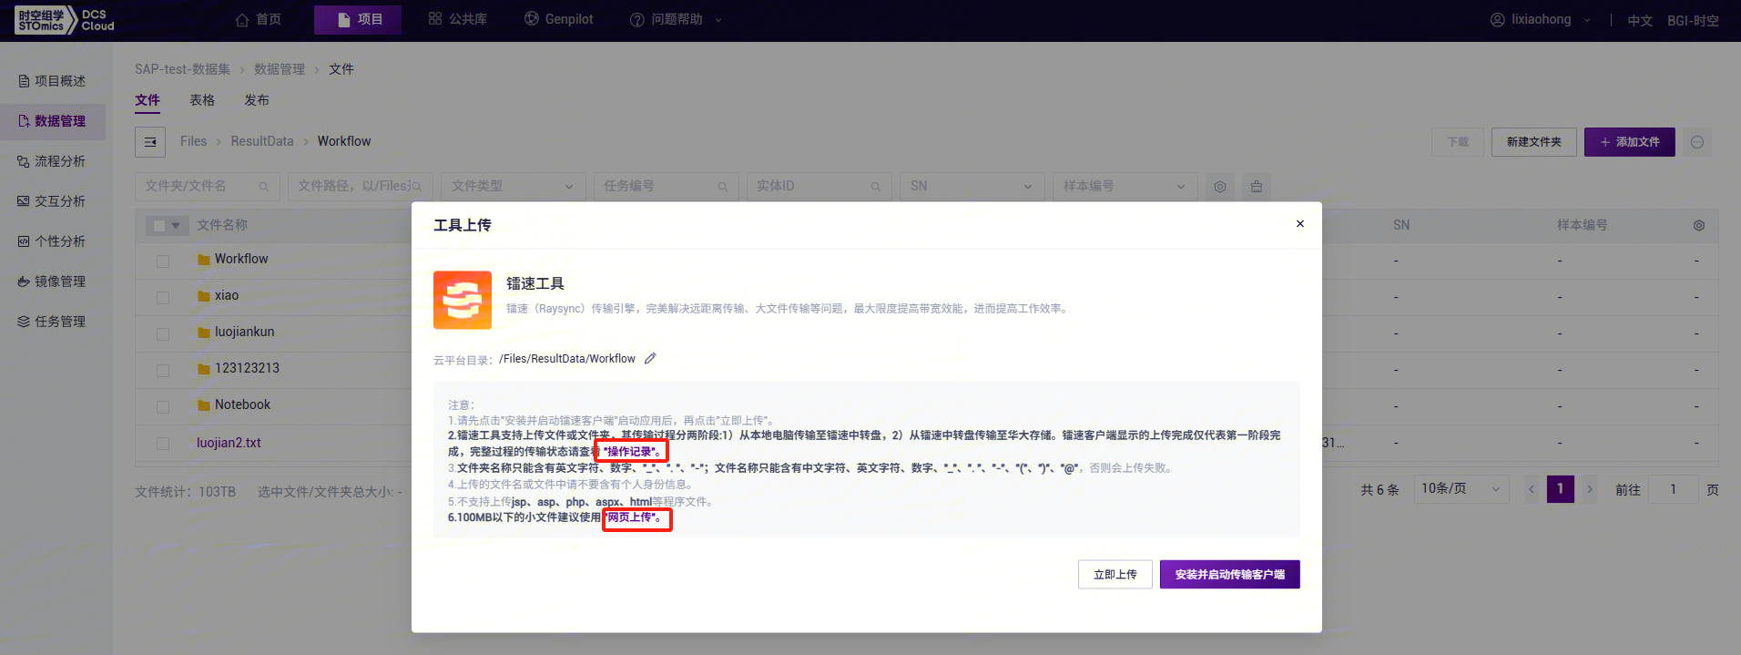The height and width of the screenshot is (655, 1741).
Task: Click 安装并启动传输客户端 button
Action: click(x=1230, y=575)
